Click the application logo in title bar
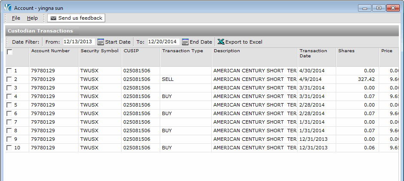The height and width of the screenshot is (181, 404). [x=7, y=8]
